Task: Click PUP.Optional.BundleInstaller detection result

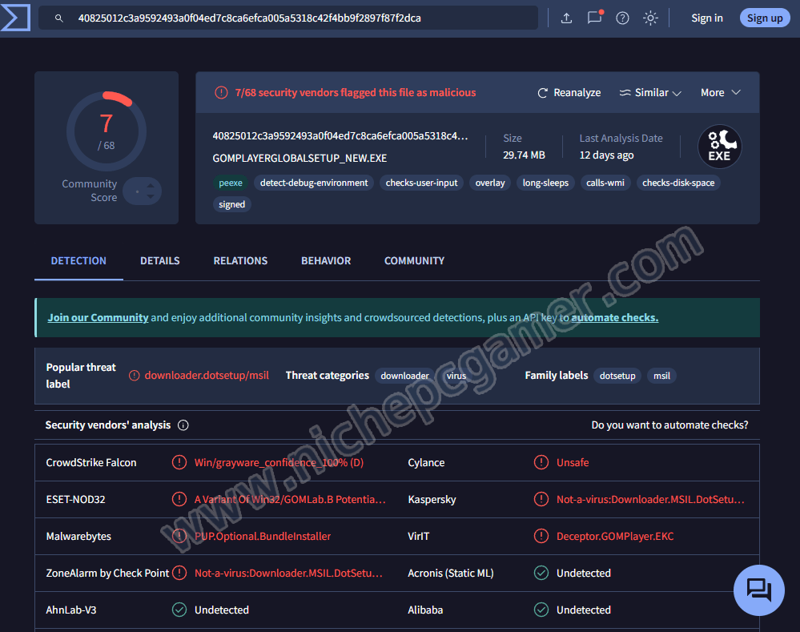Action: (x=262, y=536)
